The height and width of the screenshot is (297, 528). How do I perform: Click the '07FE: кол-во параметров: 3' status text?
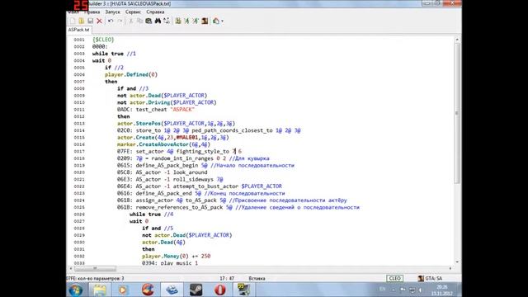(x=96, y=279)
